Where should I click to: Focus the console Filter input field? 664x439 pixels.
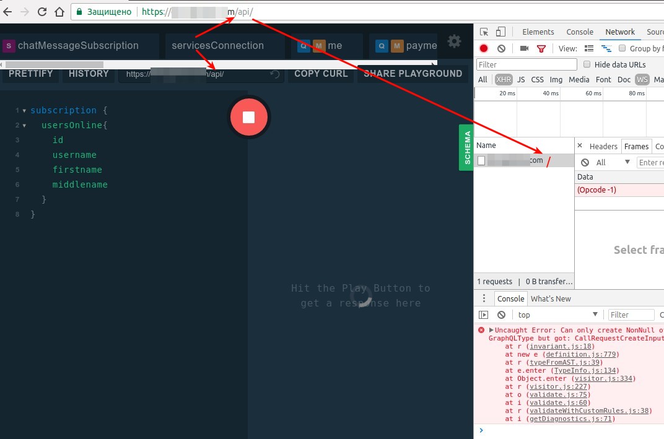631,315
